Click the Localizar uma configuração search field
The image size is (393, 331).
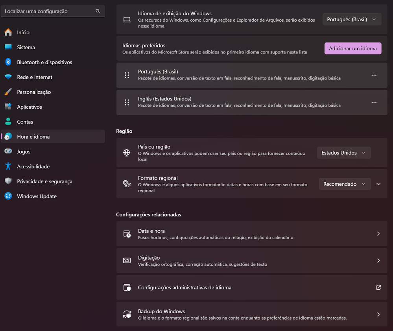coord(53,11)
